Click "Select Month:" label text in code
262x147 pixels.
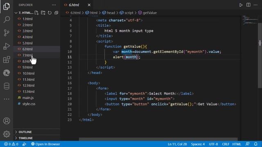[x=163, y=94]
